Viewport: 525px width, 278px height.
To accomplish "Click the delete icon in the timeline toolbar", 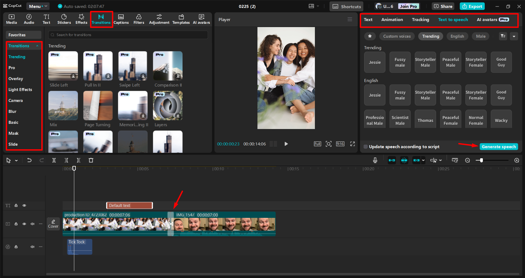I will pyautogui.click(x=91, y=160).
